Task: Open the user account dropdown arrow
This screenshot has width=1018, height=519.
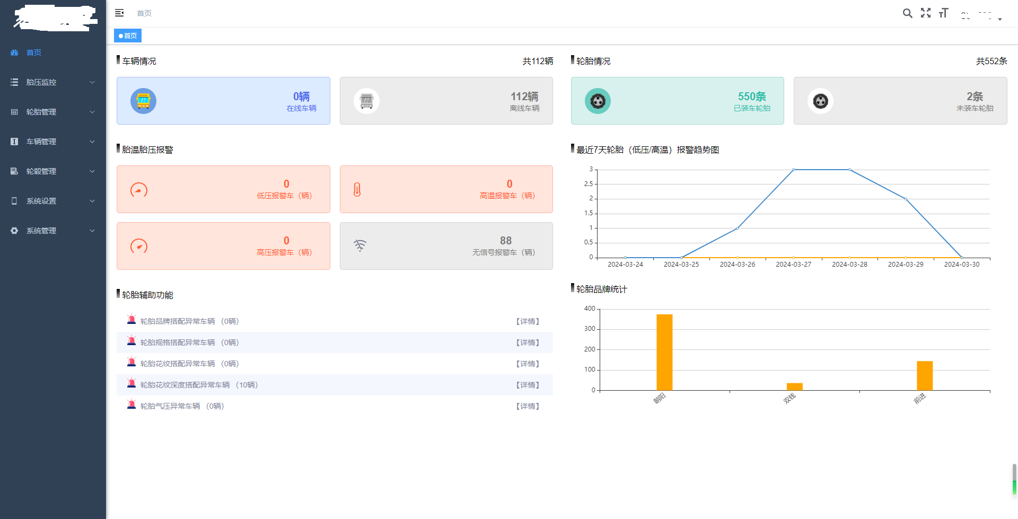Action: click(999, 19)
